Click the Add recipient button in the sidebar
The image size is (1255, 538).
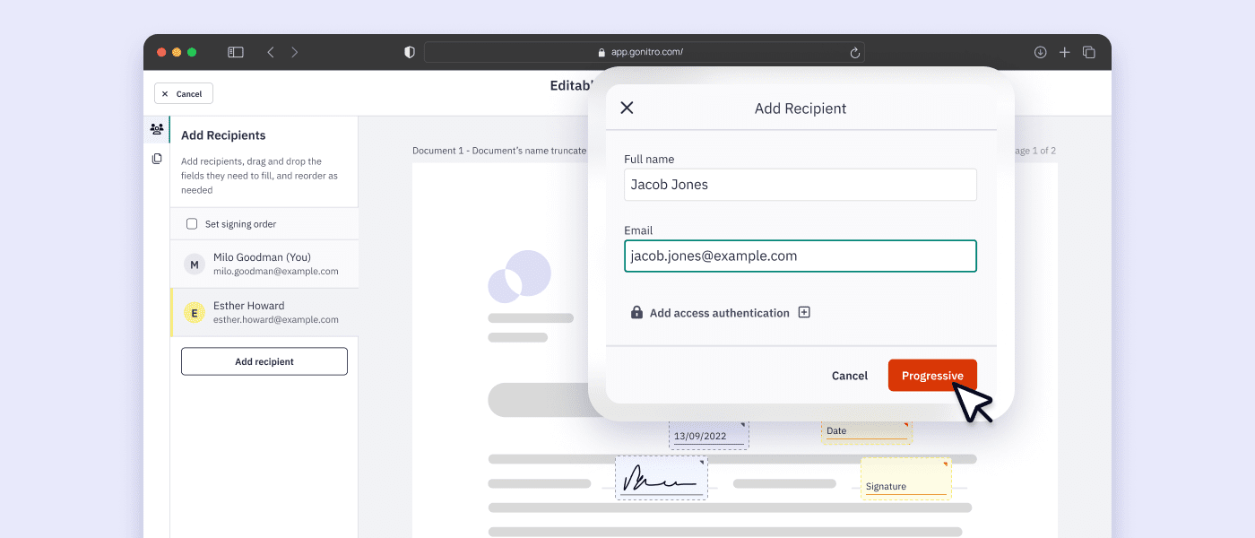264,360
